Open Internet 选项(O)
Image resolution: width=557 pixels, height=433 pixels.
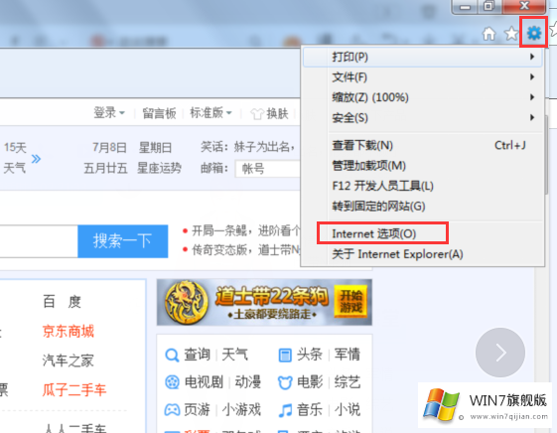[422, 233]
